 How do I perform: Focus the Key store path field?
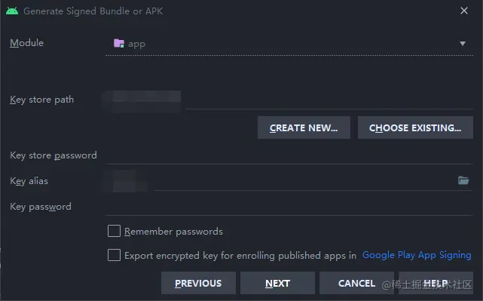coord(289,100)
